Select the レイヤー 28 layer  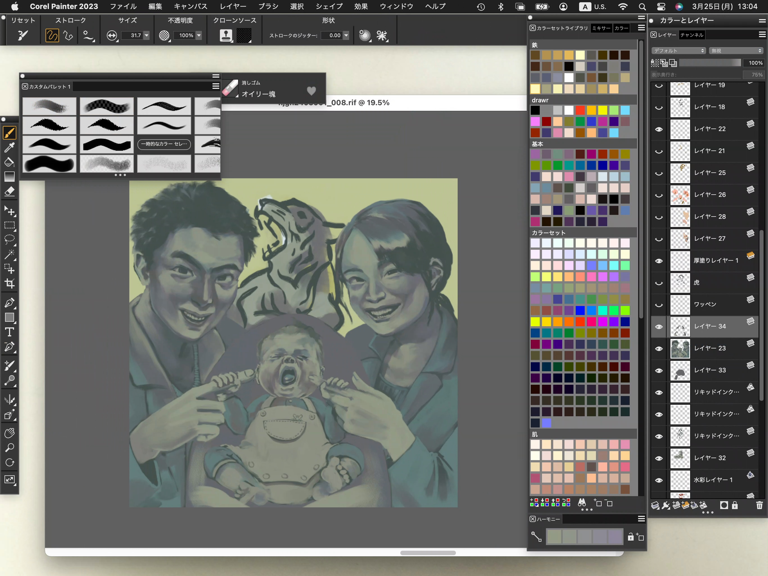click(x=710, y=217)
